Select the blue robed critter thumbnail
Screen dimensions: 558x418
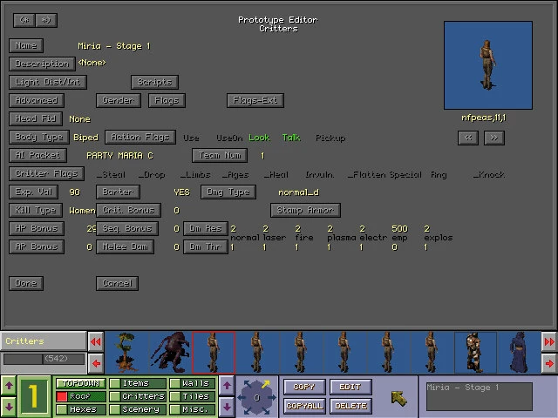520,352
